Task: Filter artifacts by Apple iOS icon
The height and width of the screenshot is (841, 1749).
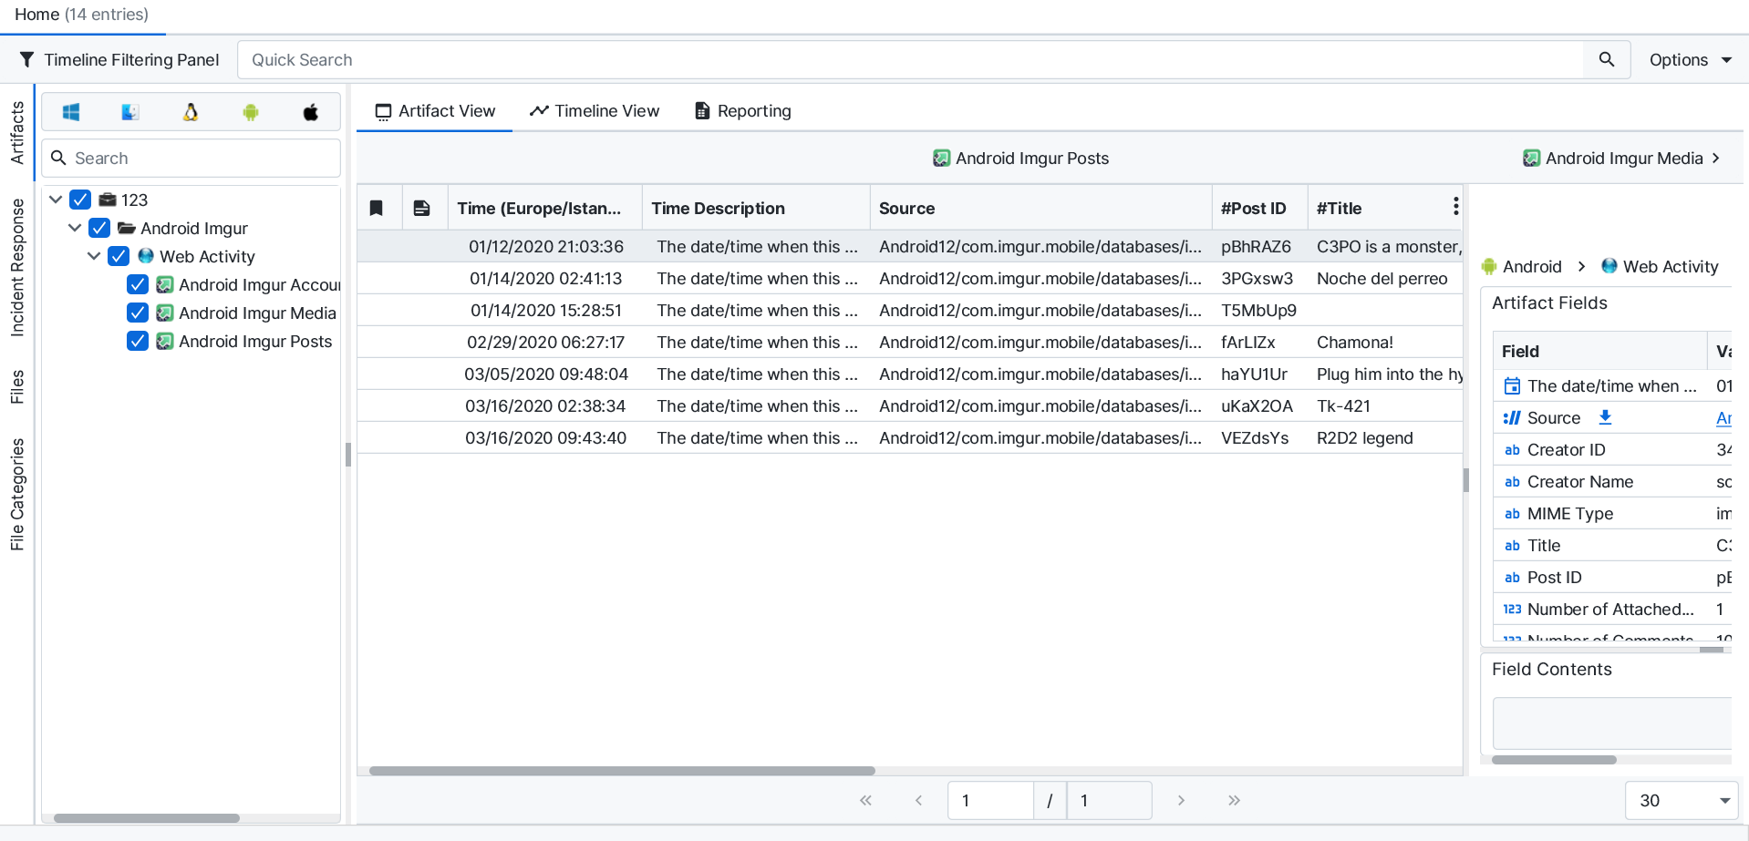Action: click(311, 112)
